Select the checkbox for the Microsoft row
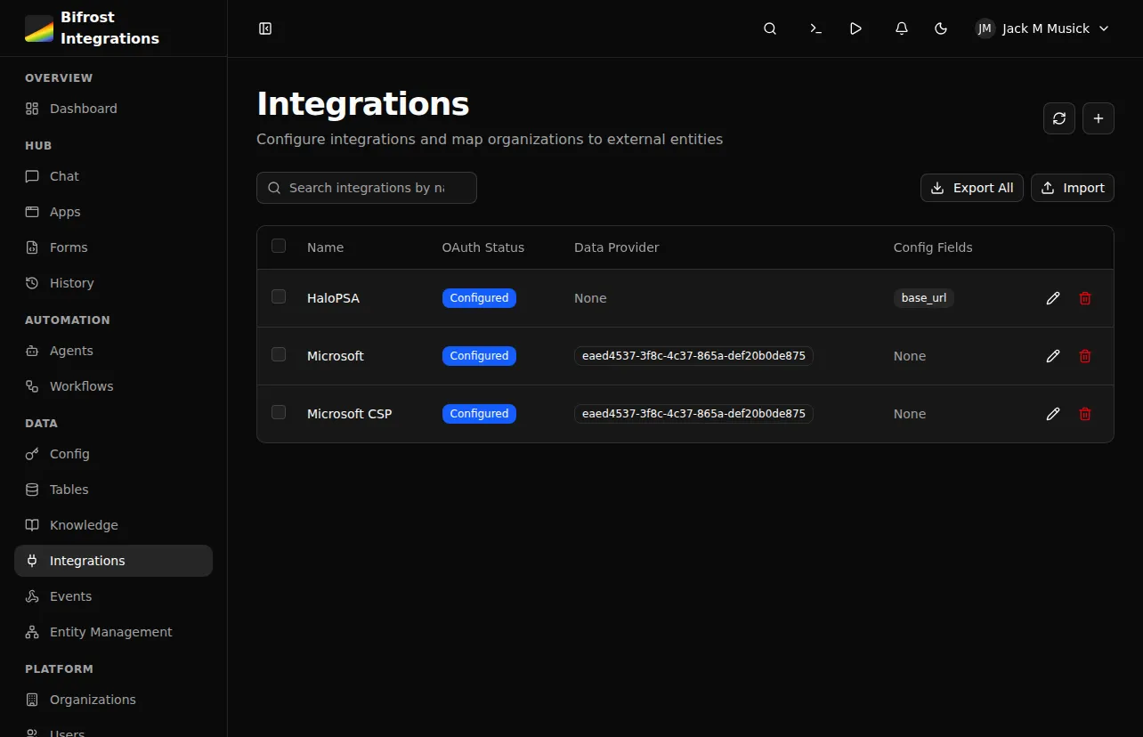Viewport: 1143px width, 737px height. tap(278, 354)
